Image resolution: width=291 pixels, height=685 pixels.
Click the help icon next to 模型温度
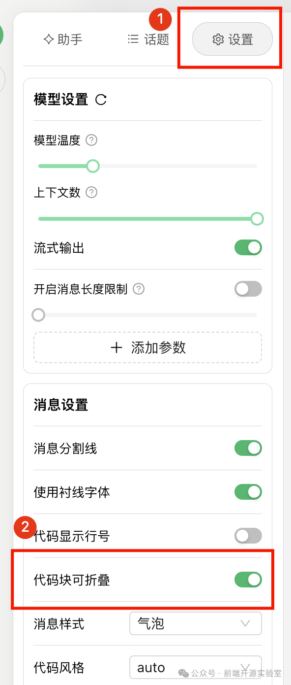[91, 140]
